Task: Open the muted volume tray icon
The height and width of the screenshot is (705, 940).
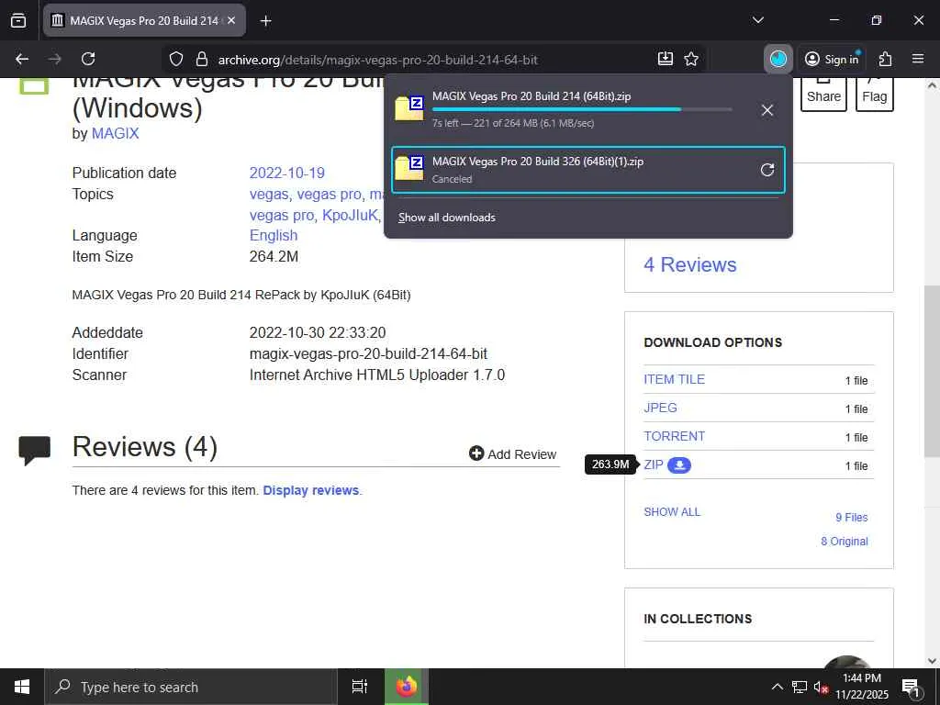Action: [x=821, y=687]
